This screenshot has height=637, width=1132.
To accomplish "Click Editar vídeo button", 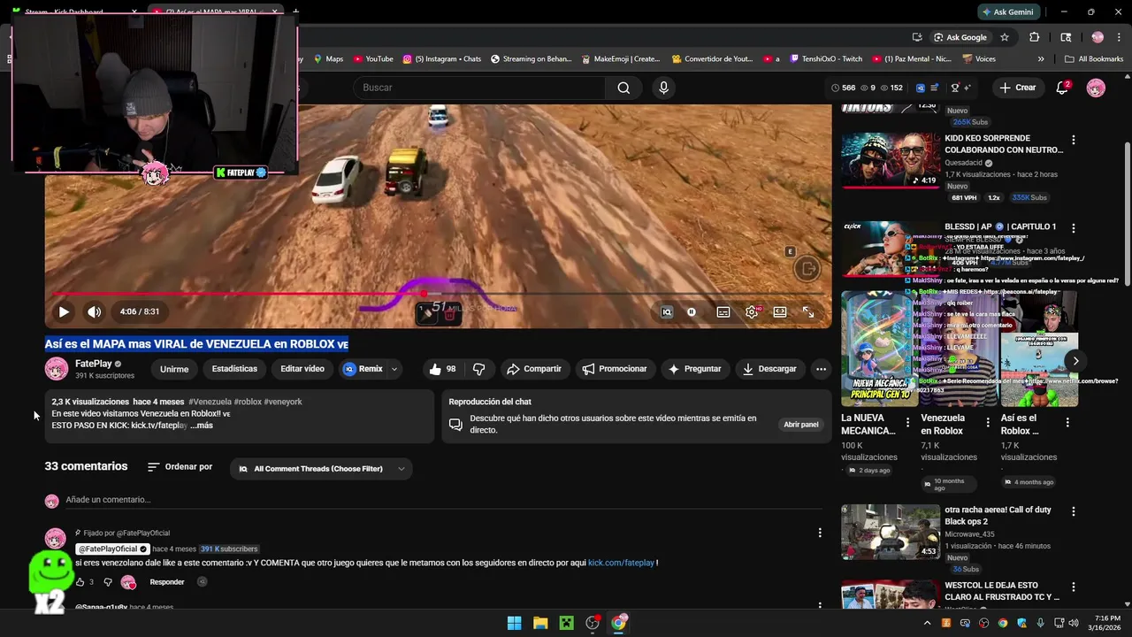I will tap(302, 369).
